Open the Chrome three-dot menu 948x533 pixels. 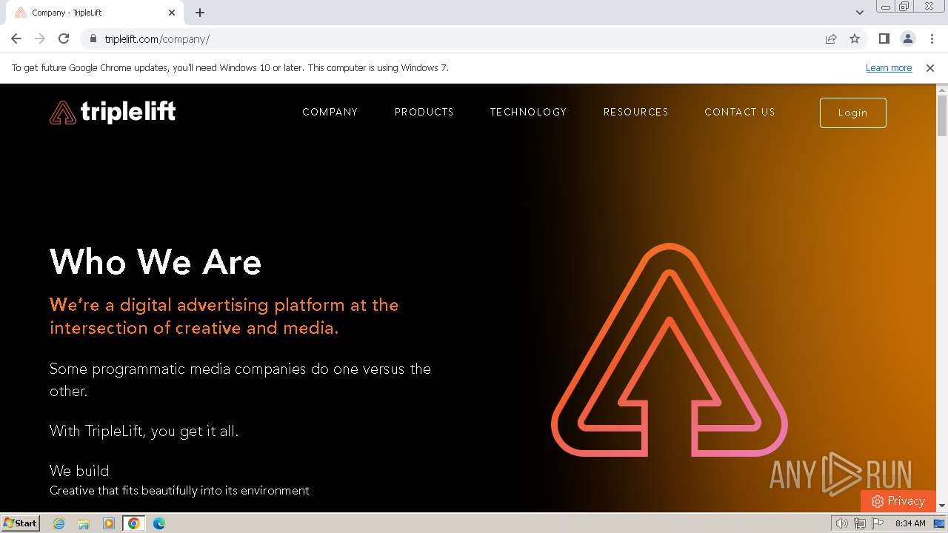[x=932, y=38]
